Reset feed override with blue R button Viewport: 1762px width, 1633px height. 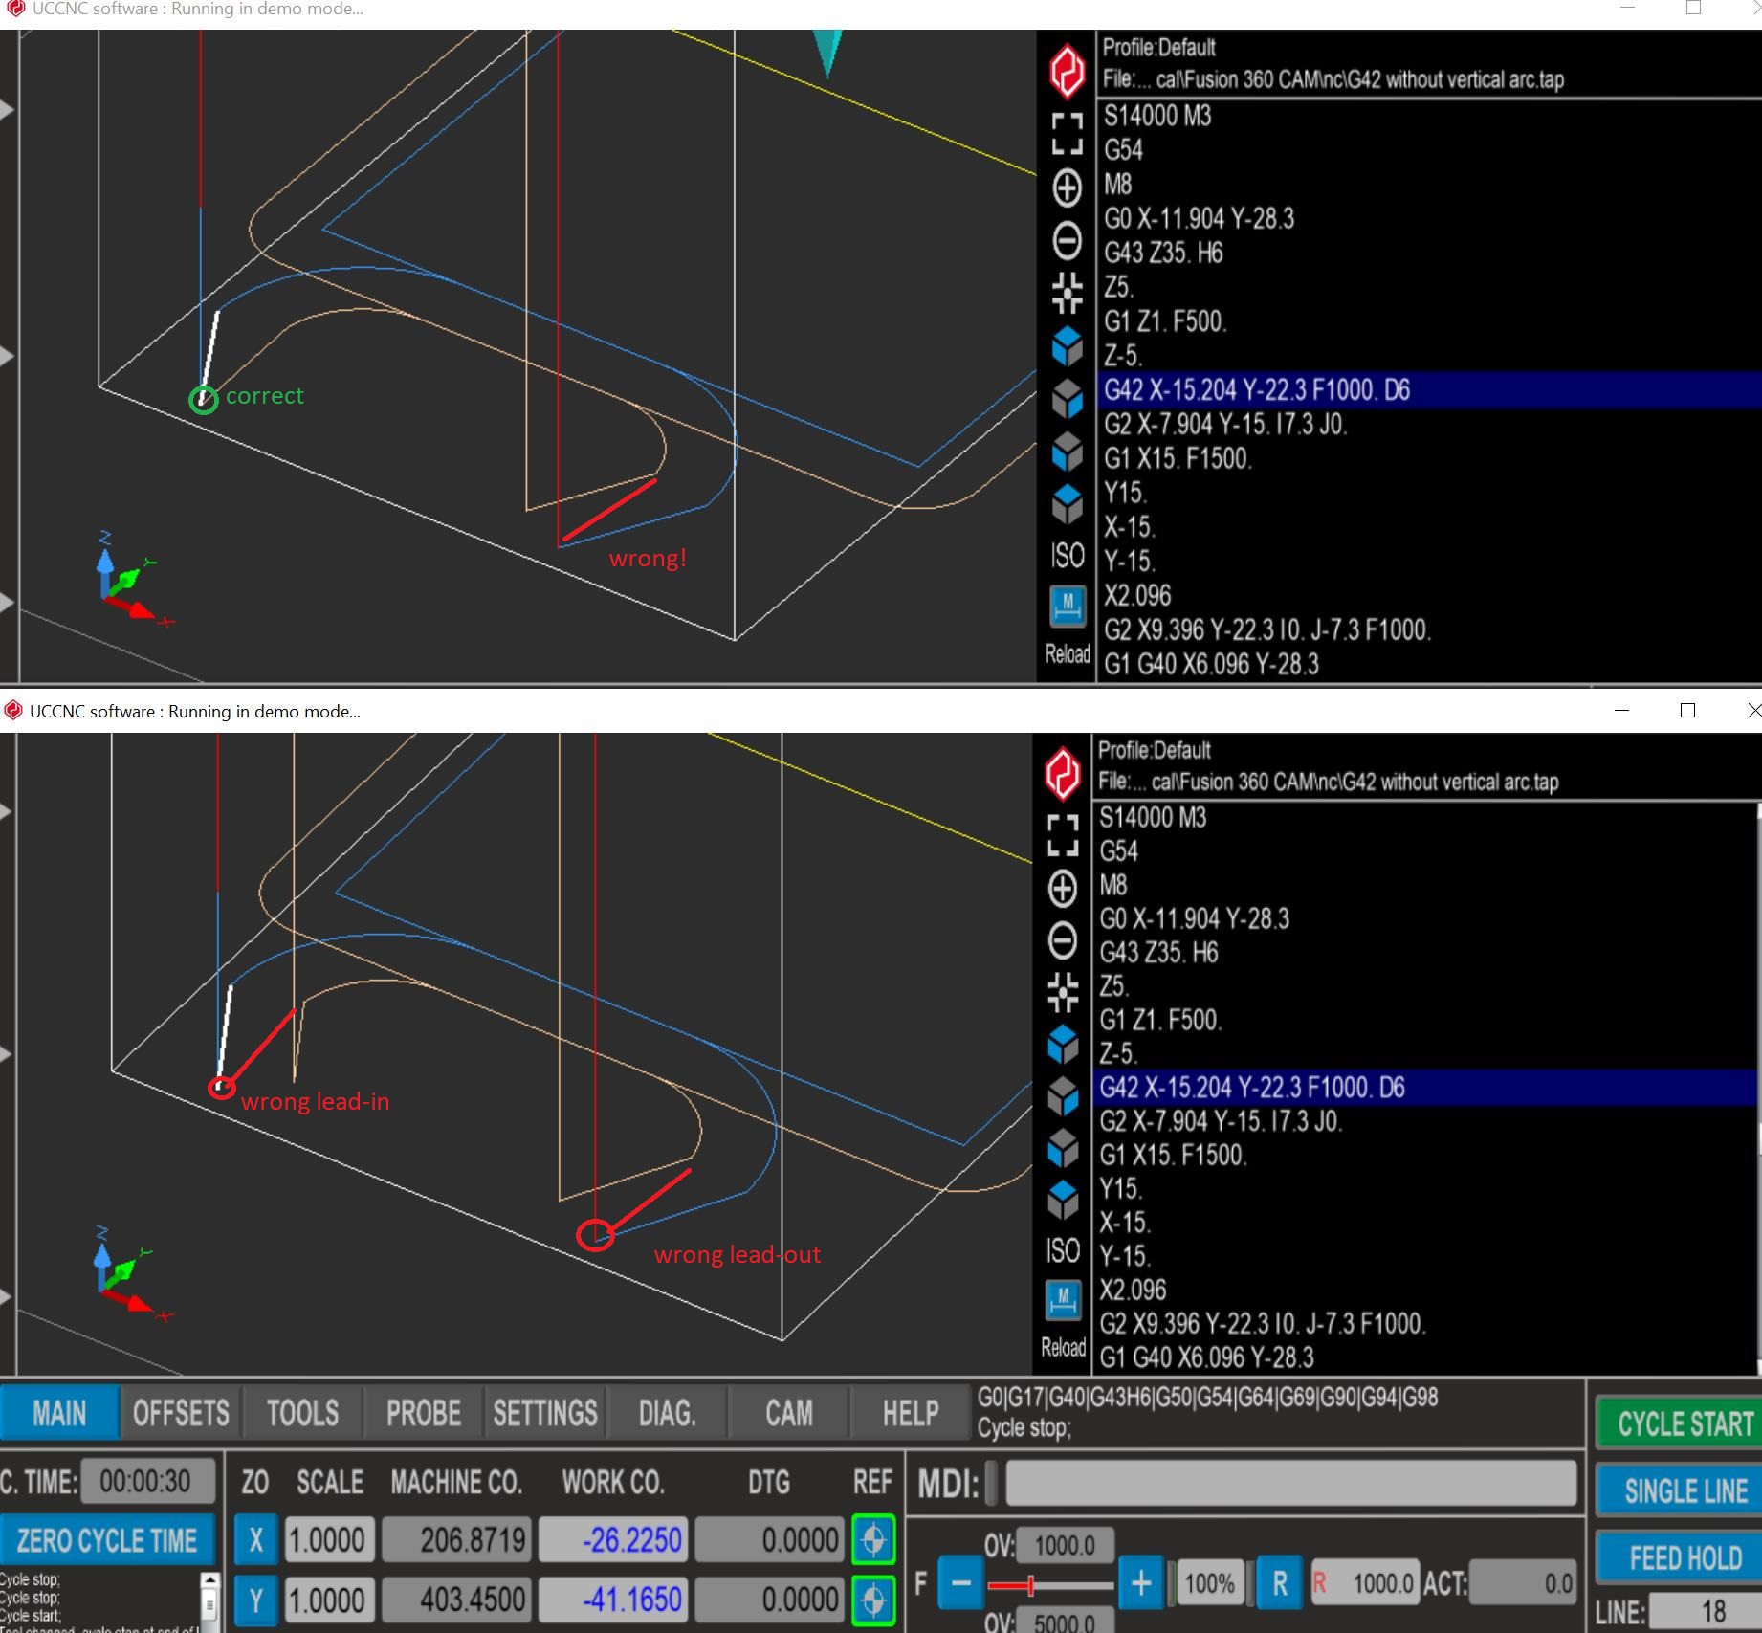1280,1582
